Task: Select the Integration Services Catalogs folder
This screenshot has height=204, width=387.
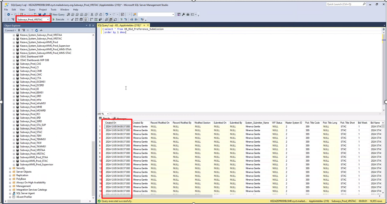Action: [x=32, y=190]
